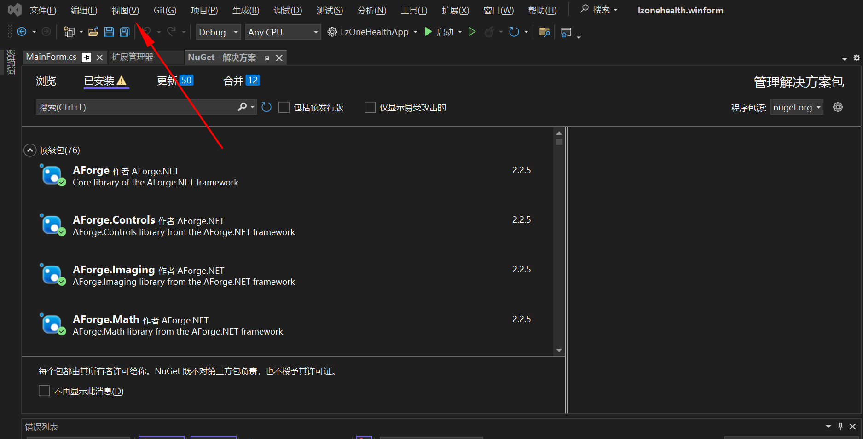Image resolution: width=863 pixels, height=439 pixels.
Task: Pin the error list panel
Action: [x=840, y=427]
